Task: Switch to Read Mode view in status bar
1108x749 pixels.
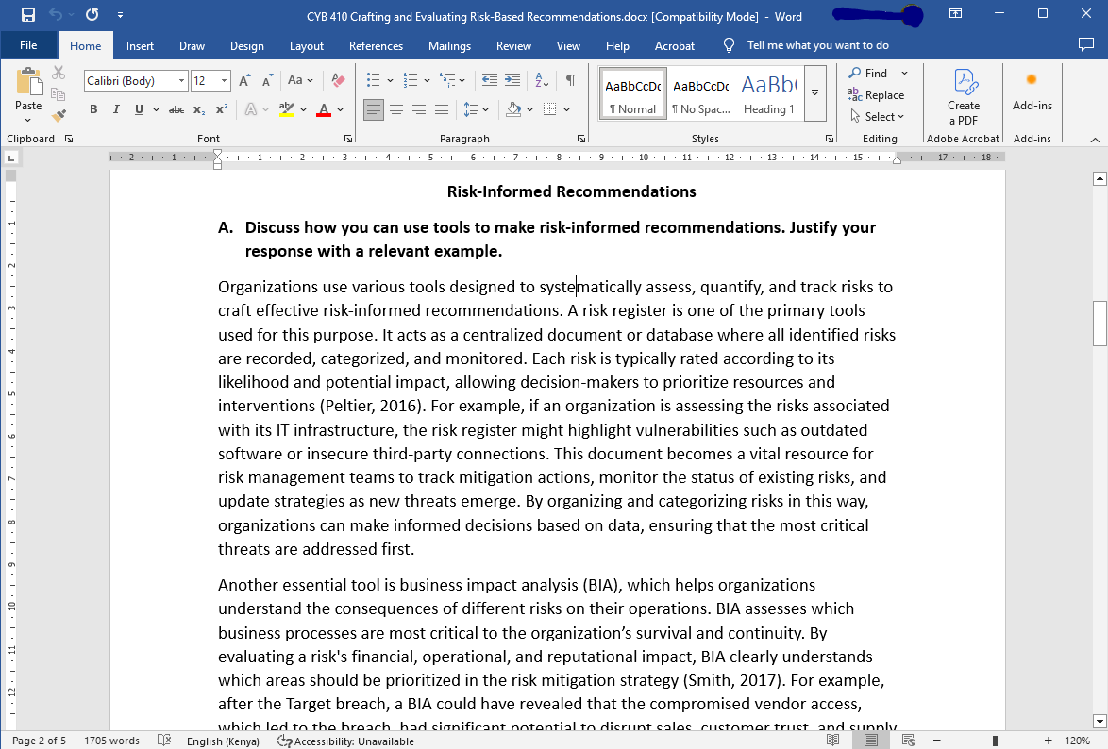Action: click(x=833, y=741)
